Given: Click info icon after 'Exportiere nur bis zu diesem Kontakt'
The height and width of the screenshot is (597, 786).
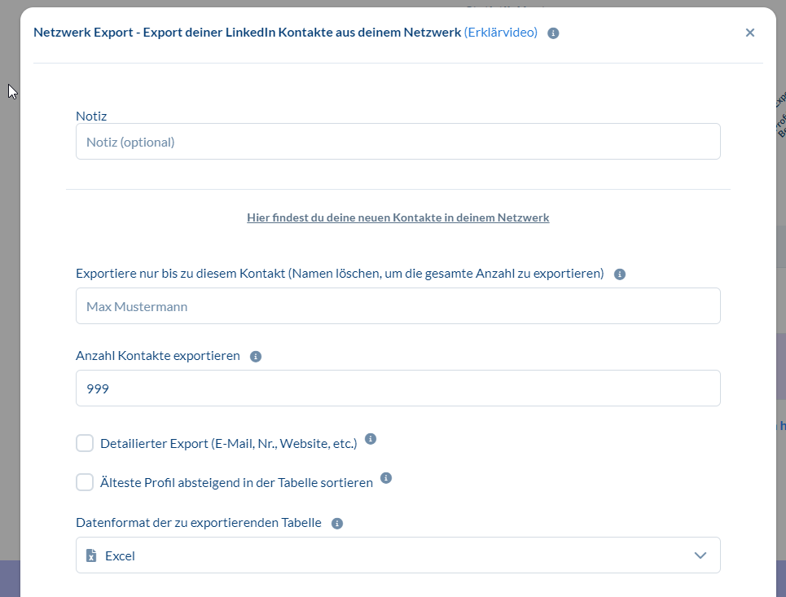Looking at the screenshot, I should [x=619, y=274].
